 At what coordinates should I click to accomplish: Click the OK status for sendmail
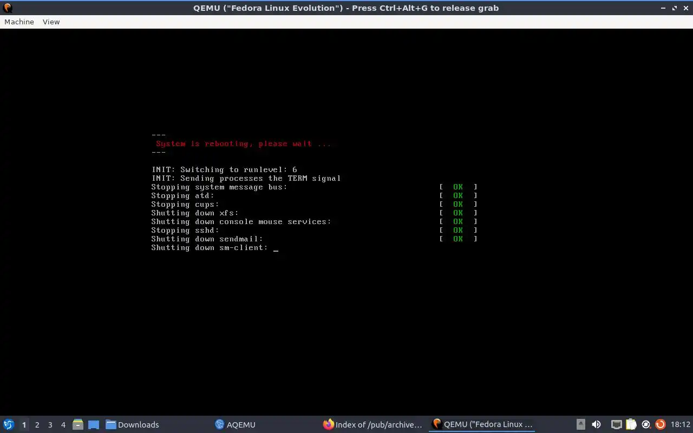(458, 239)
